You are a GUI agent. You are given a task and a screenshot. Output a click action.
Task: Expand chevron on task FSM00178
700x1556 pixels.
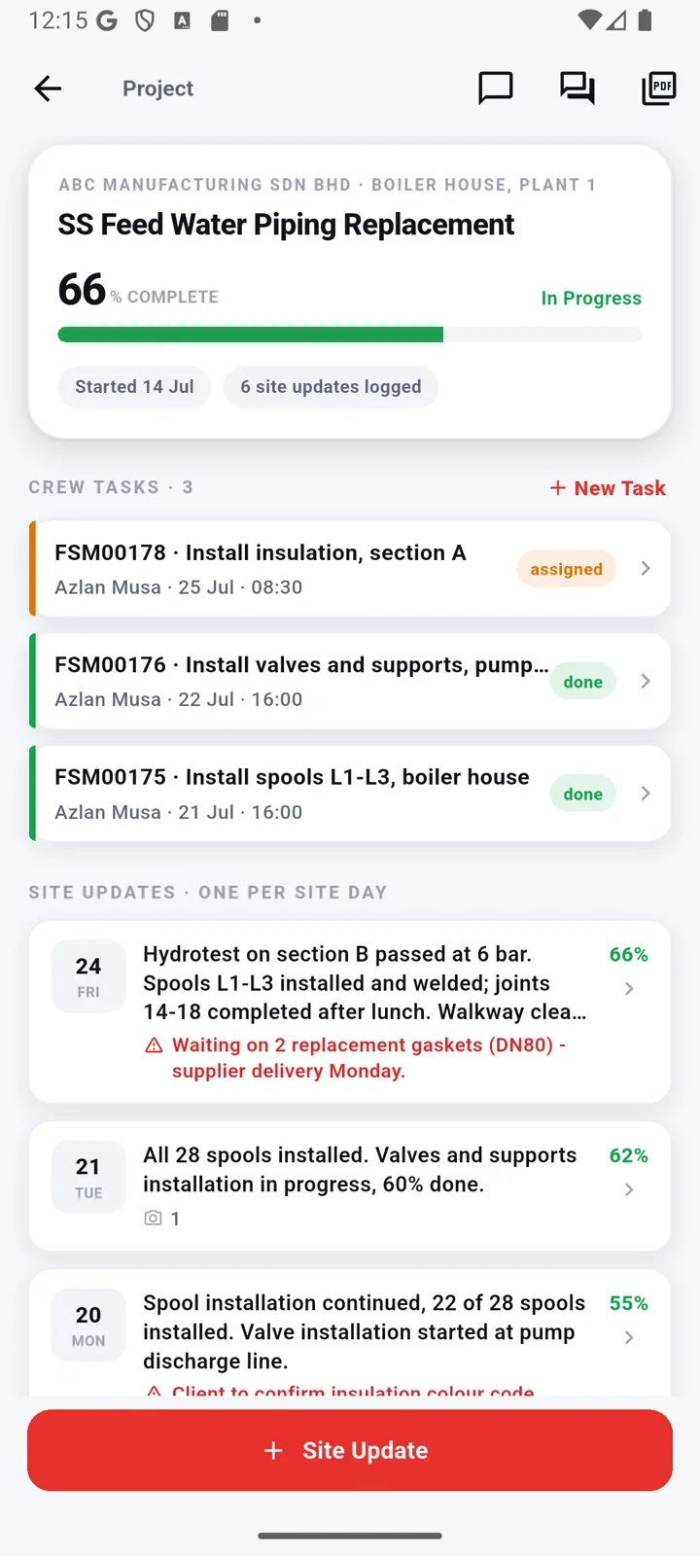[x=646, y=568]
